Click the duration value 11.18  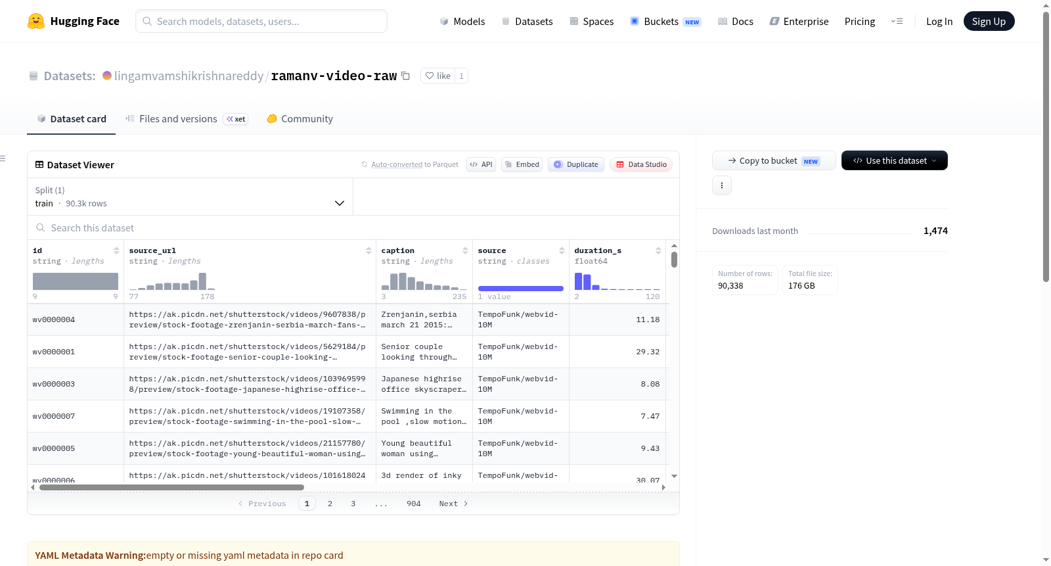(648, 319)
